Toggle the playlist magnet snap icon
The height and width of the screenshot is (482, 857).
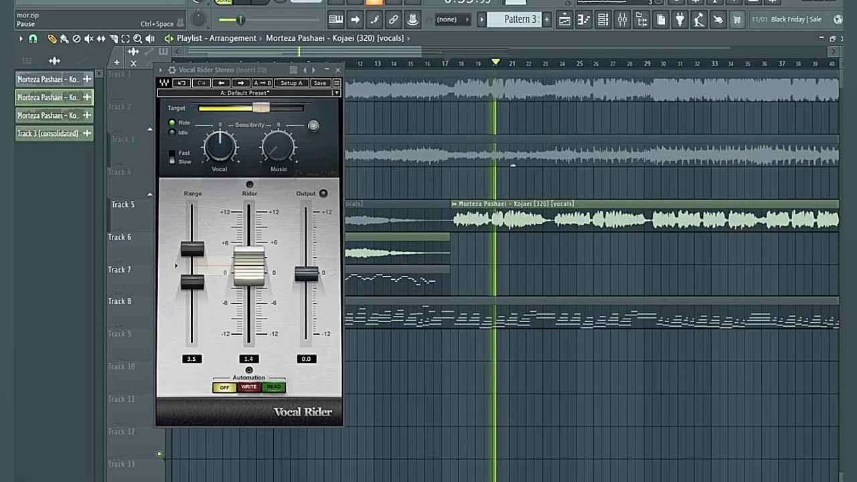[32, 39]
